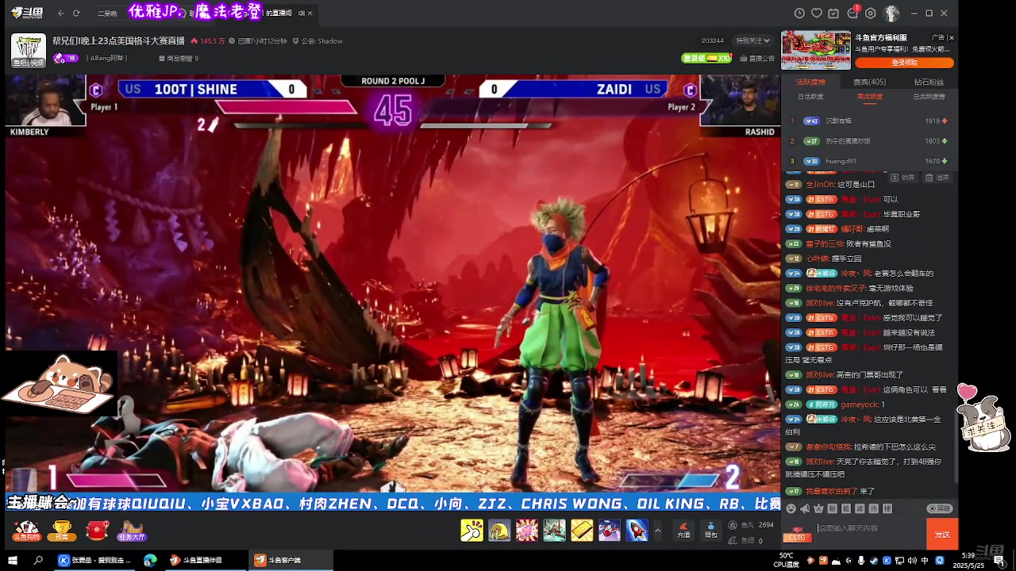Close the live room tab
The width and height of the screenshot is (1016, 571).
pyautogui.click(x=310, y=13)
